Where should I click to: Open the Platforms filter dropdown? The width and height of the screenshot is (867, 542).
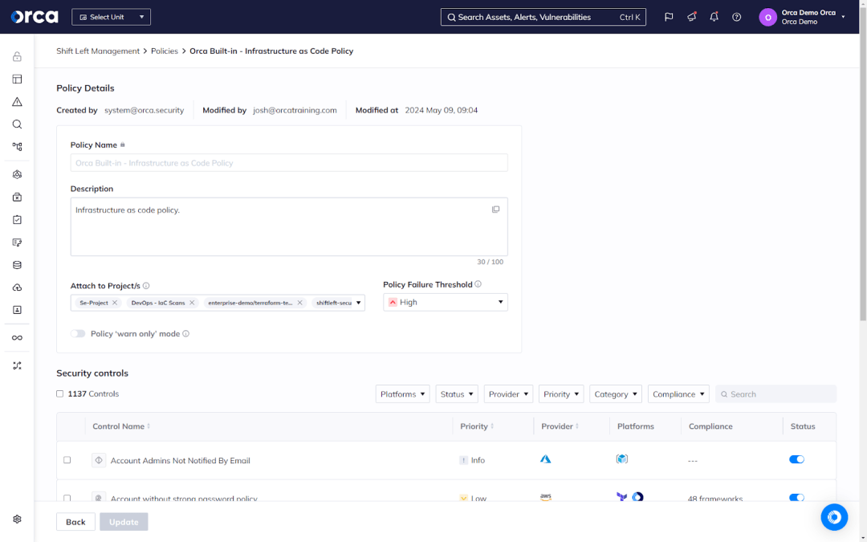(x=402, y=394)
